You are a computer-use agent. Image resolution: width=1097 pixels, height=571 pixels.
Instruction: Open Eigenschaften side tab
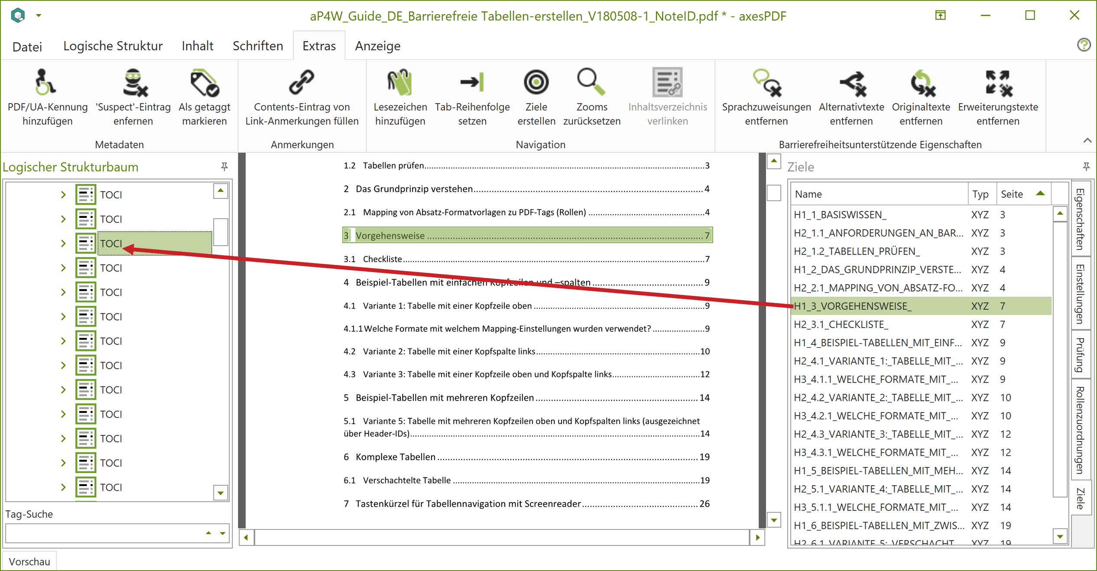click(x=1081, y=219)
